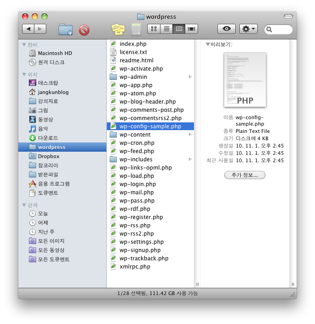315x324 pixels.
Task: Collapse the 위치 sidebar section
Action: click(x=24, y=74)
